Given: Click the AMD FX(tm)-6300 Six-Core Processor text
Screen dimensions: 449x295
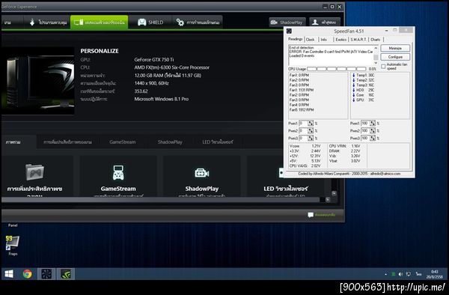Looking at the screenshot, I should (172, 67).
